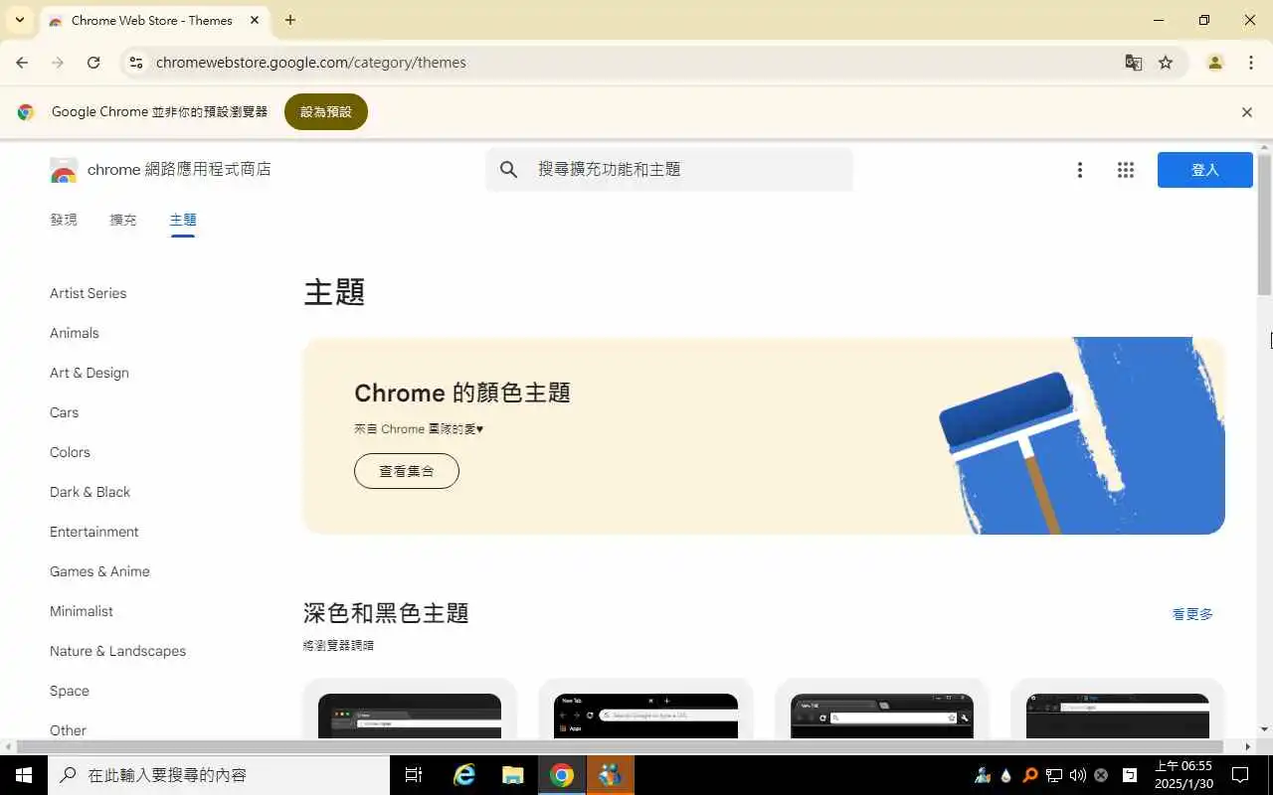Image resolution: width=1273 pixels, height=795 pixels.
Task: Open the Colors category
Action: 70,452
